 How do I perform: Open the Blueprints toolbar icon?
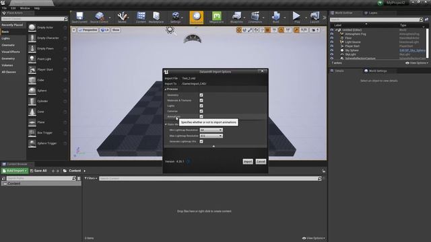pyautogui.click(x=236, y=16)
